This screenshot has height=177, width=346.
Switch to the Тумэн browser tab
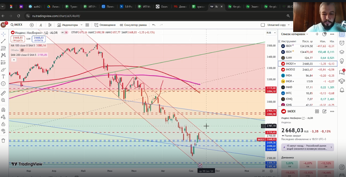tap(72, 6)
